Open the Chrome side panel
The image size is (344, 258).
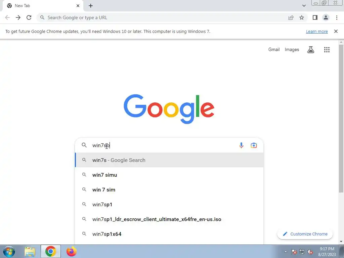click(315, 17)
